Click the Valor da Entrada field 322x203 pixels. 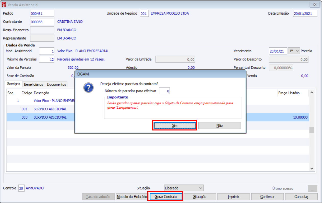pos(175,59)
